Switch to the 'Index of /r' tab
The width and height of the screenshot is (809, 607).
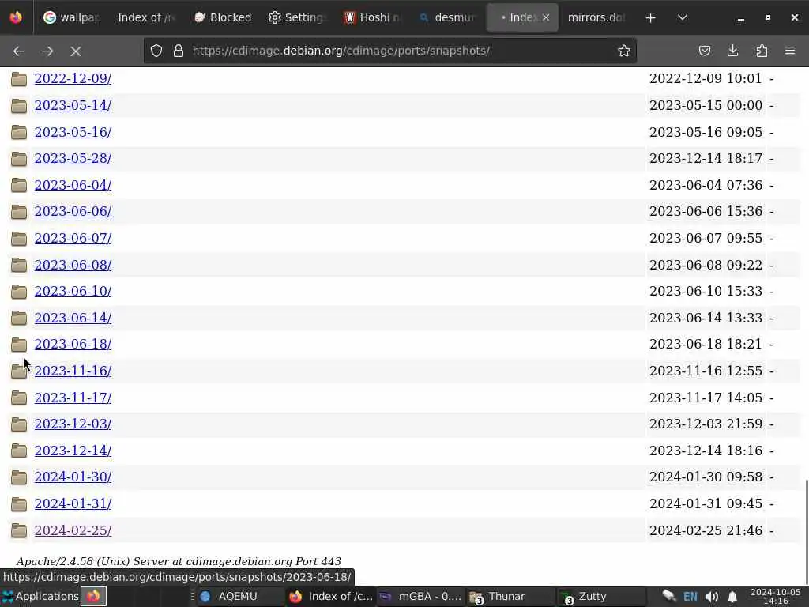coord(146,17)
